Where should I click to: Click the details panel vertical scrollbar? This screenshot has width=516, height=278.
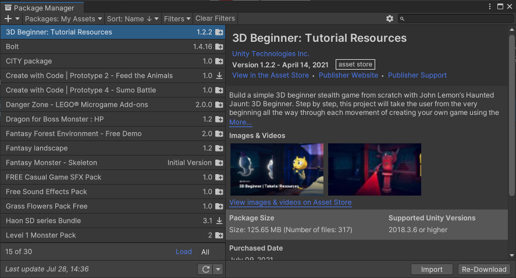pos(512,115)
